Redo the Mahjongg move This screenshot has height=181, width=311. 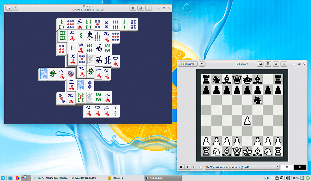[15, 8]
